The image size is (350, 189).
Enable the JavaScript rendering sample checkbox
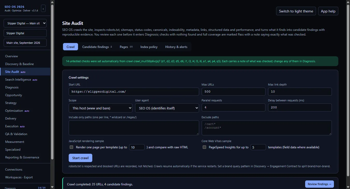[72, 147]
